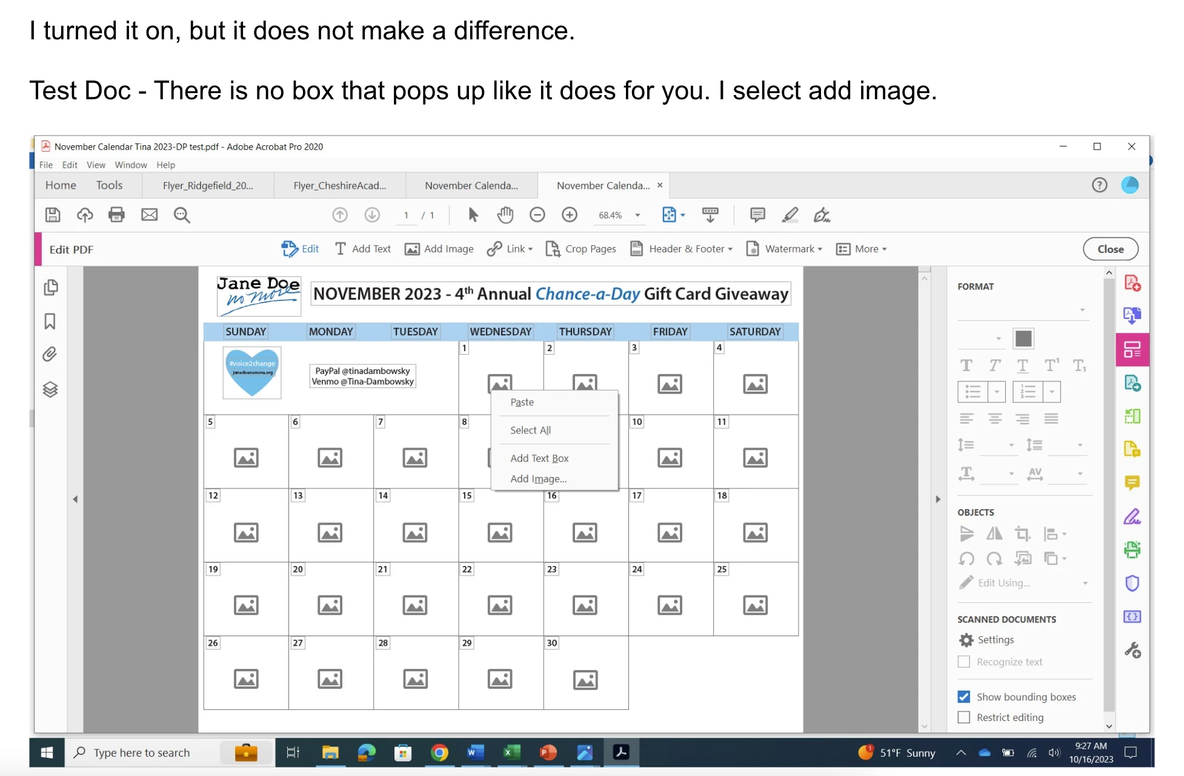Enable the Restrict editing checkbox
This screenshot has height=776, width=1184.
(963, 717)
